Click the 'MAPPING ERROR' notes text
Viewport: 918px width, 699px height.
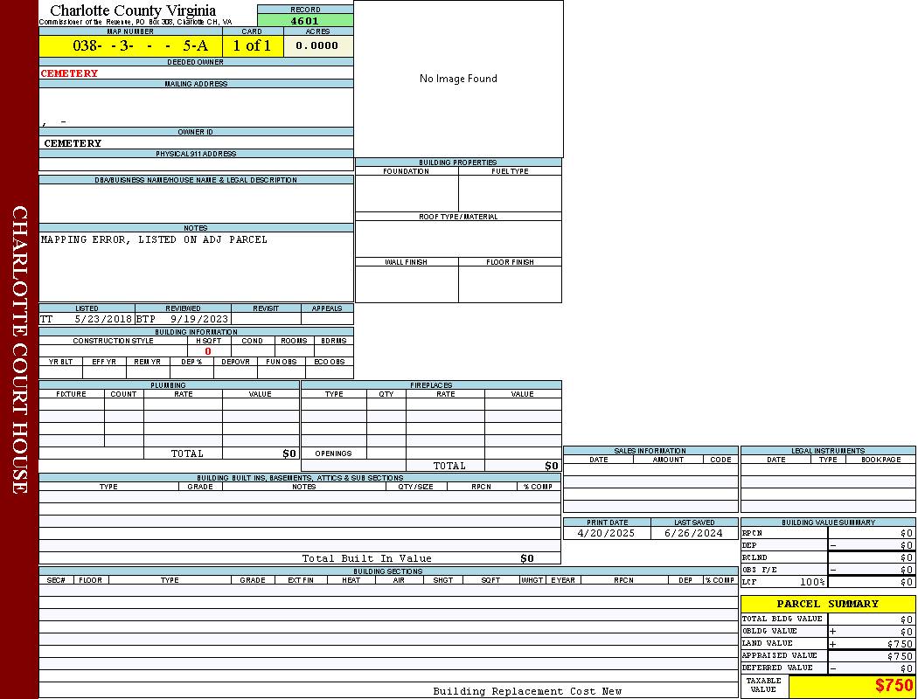point(154,239)
